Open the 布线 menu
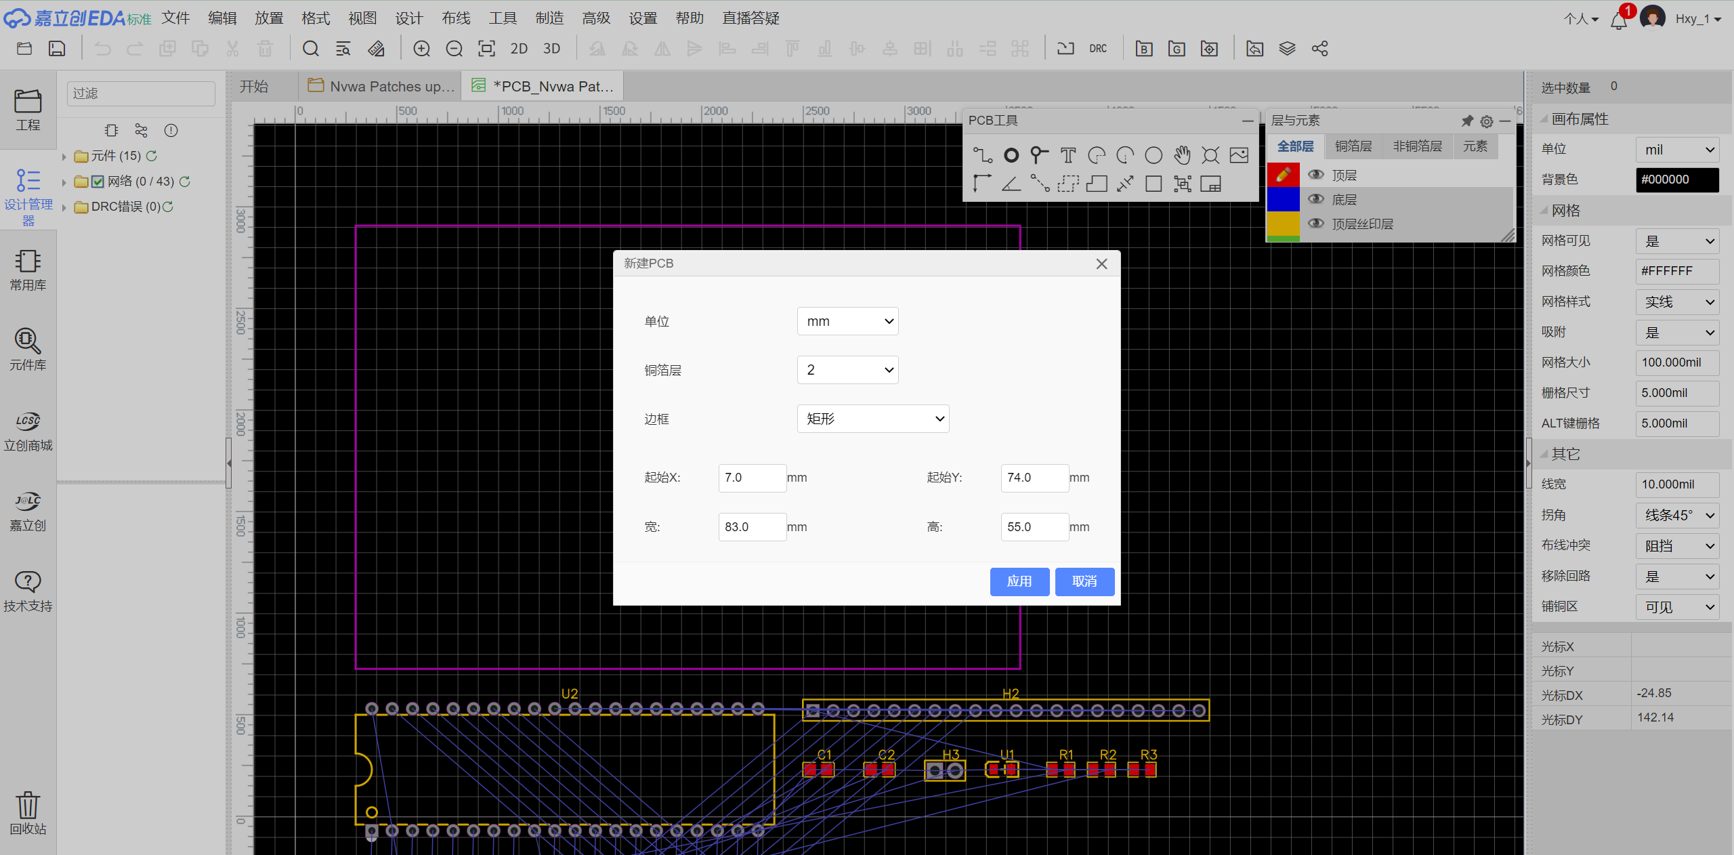 click(x=455, y=18)
